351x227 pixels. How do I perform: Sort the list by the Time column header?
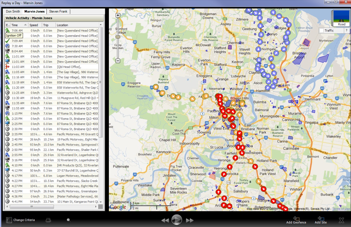point(19,25)
